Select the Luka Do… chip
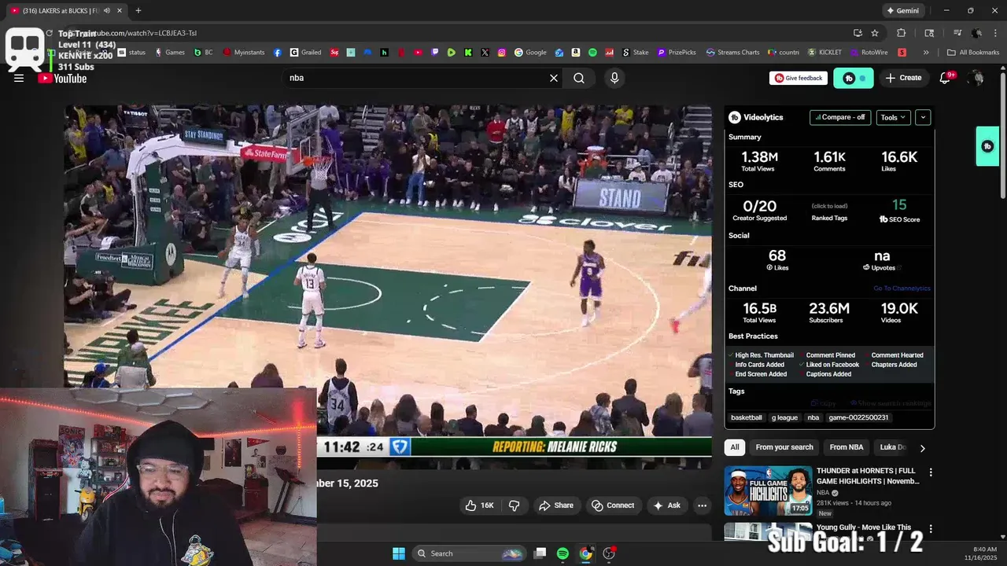Image resolution: width=1007 pixels, height=566 pixels. coord(892,447)
